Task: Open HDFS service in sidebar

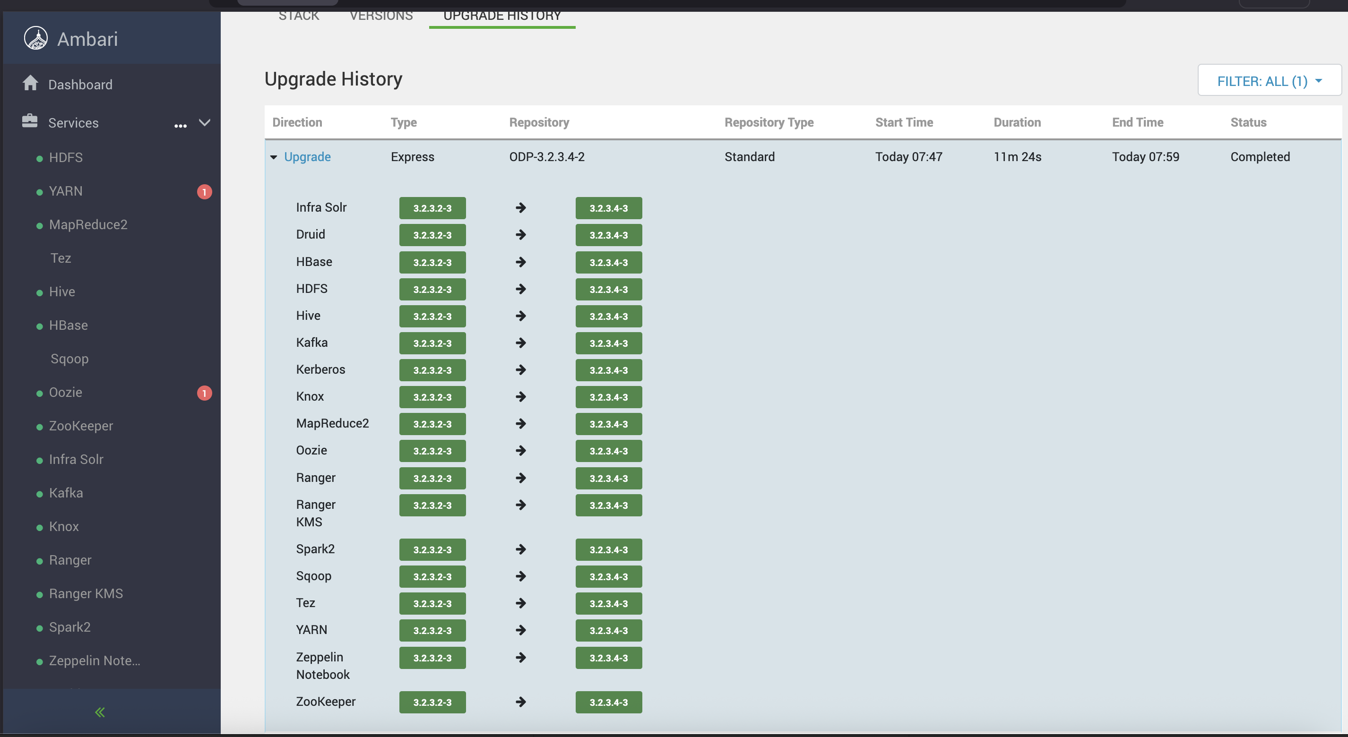Action: point(66,157)
